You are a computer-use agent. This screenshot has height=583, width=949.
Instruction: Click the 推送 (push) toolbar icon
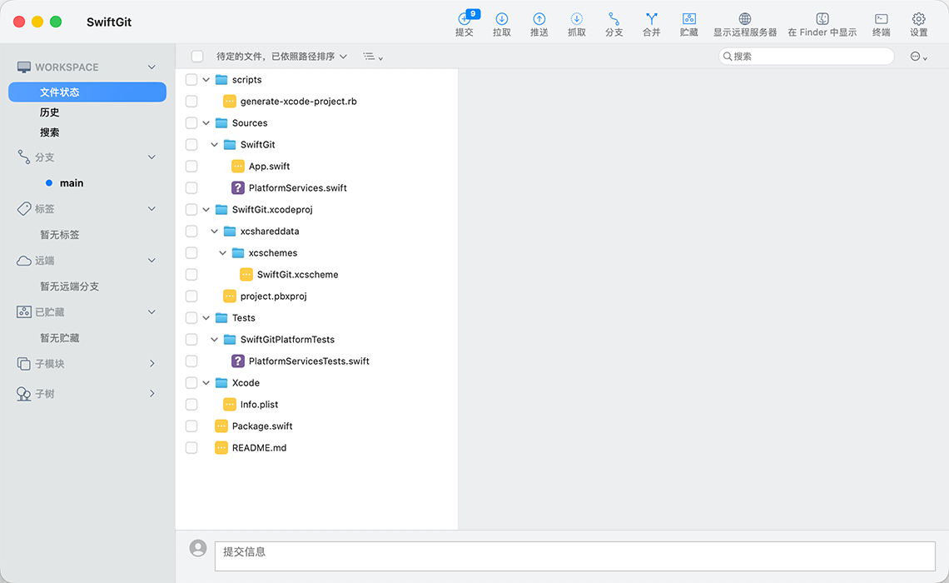539,19
